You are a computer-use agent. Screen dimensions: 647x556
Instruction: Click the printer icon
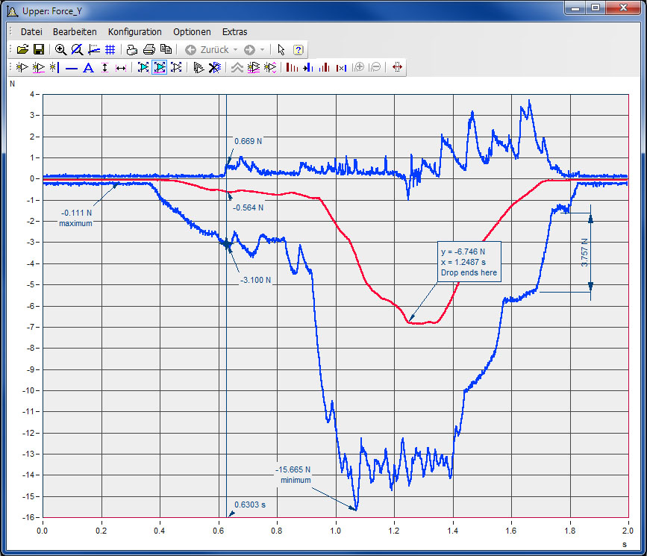point(149,50)
